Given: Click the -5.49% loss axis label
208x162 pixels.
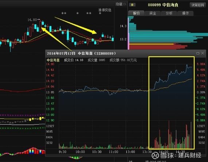Looking at the screenshot, I should [200, 115].
